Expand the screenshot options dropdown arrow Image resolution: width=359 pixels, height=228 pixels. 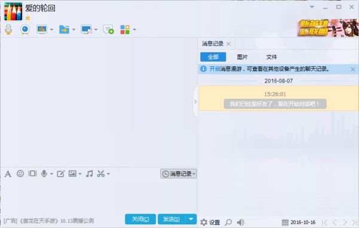pos(108,174)
